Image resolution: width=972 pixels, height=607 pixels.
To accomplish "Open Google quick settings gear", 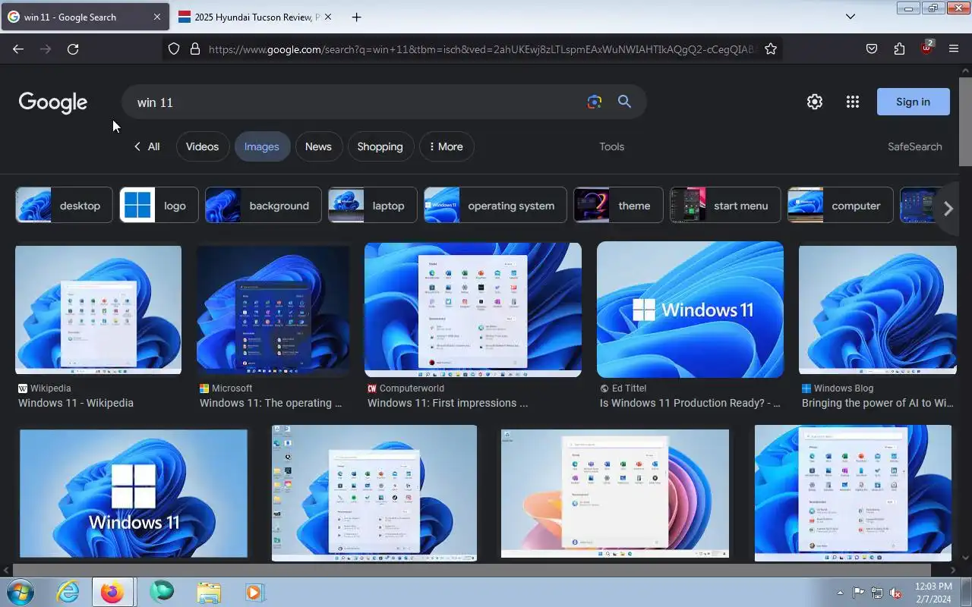I will (815, 102).
